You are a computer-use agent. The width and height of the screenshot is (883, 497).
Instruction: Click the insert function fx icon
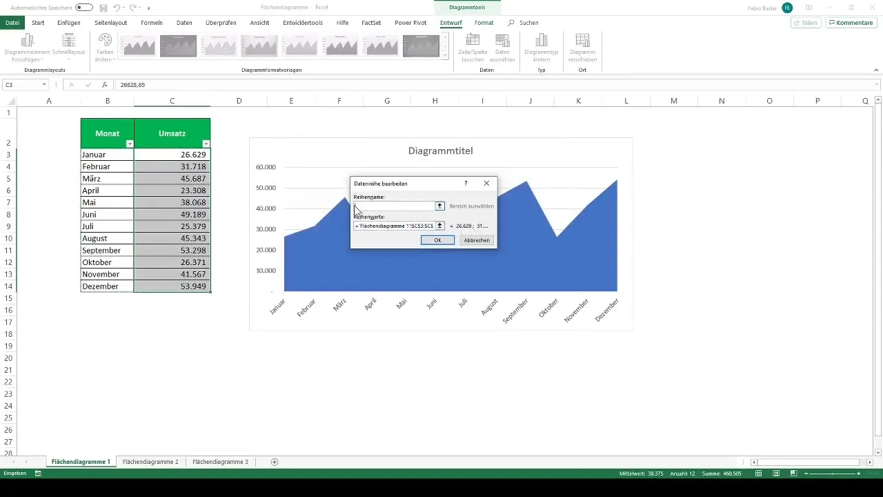[105, 85]
